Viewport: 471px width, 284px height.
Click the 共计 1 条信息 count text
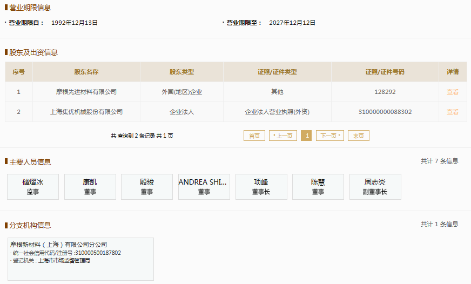[440, 224]
